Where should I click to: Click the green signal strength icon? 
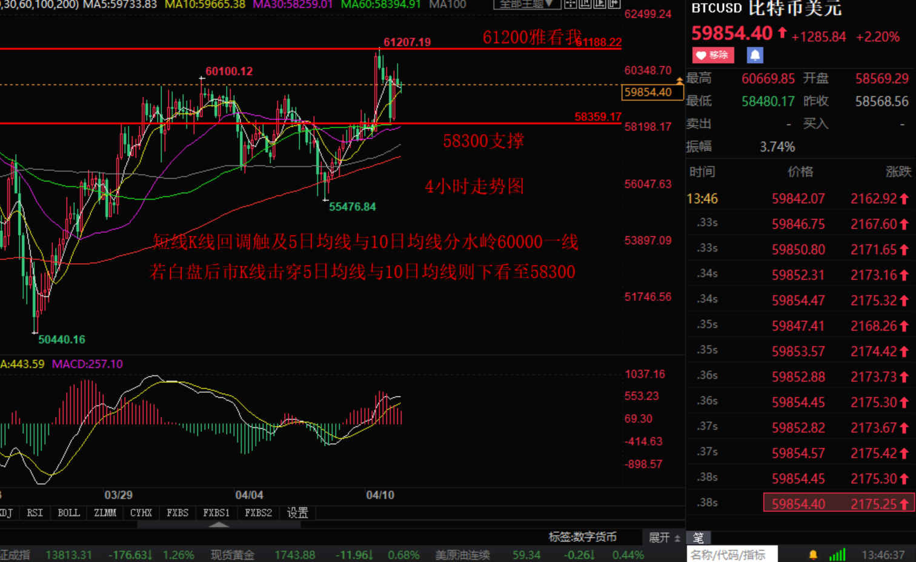point(837,555)
